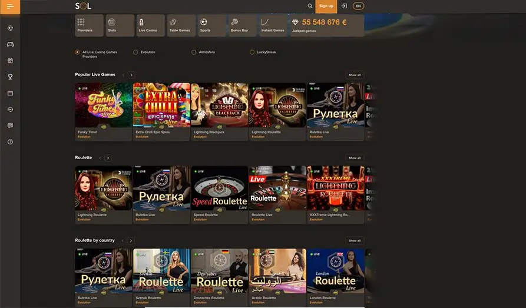526x308 pixels.
Task: Click Show all for Roulette by country
Action: point(354,240)
